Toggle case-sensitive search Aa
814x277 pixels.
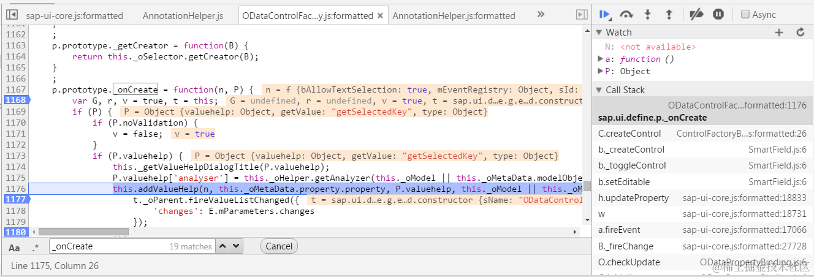coord(14,247)
